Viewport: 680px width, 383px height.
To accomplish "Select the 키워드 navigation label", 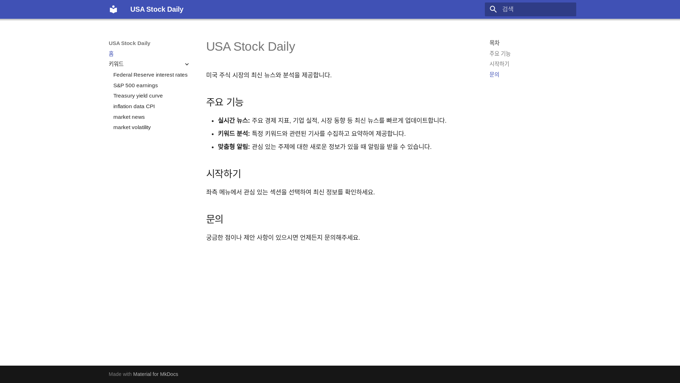I will click(x=116, y=64).
